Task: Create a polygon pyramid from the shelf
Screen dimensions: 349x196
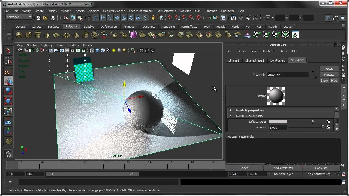Action: (x=76, y=35)
